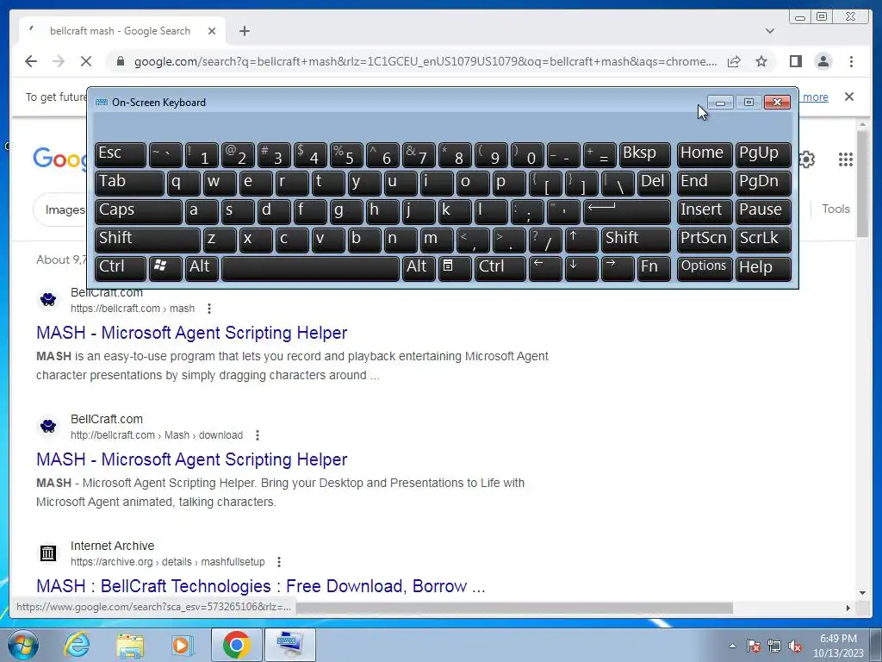Open the taskbar clock showing 6:49 PM
This screenshot has width=882, height=662.
pos(838,646)
